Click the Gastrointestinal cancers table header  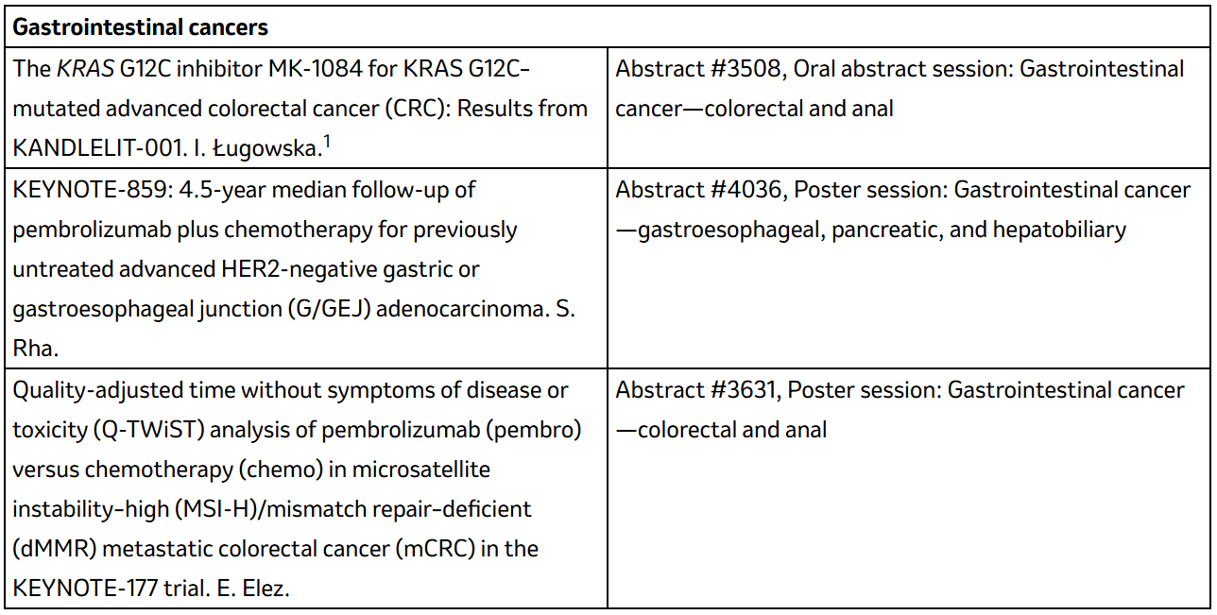pos(141,27)
